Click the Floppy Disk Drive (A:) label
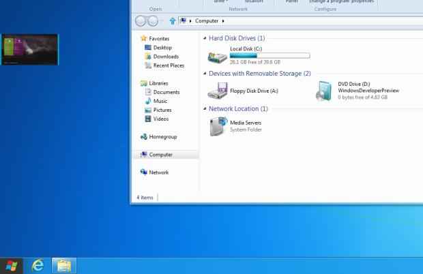Image resolution: width=423 pixels, height=274 pixels. pos(254,91)
